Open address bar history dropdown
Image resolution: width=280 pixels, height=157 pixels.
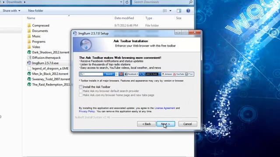click(x=121, y=2)
